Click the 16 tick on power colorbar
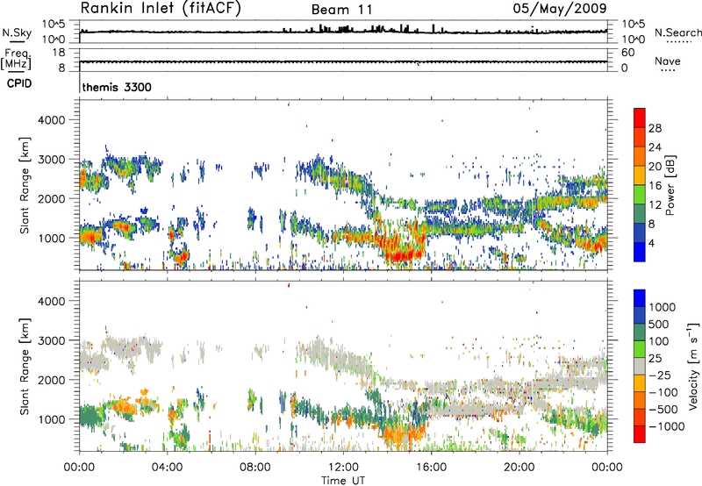 655,186
